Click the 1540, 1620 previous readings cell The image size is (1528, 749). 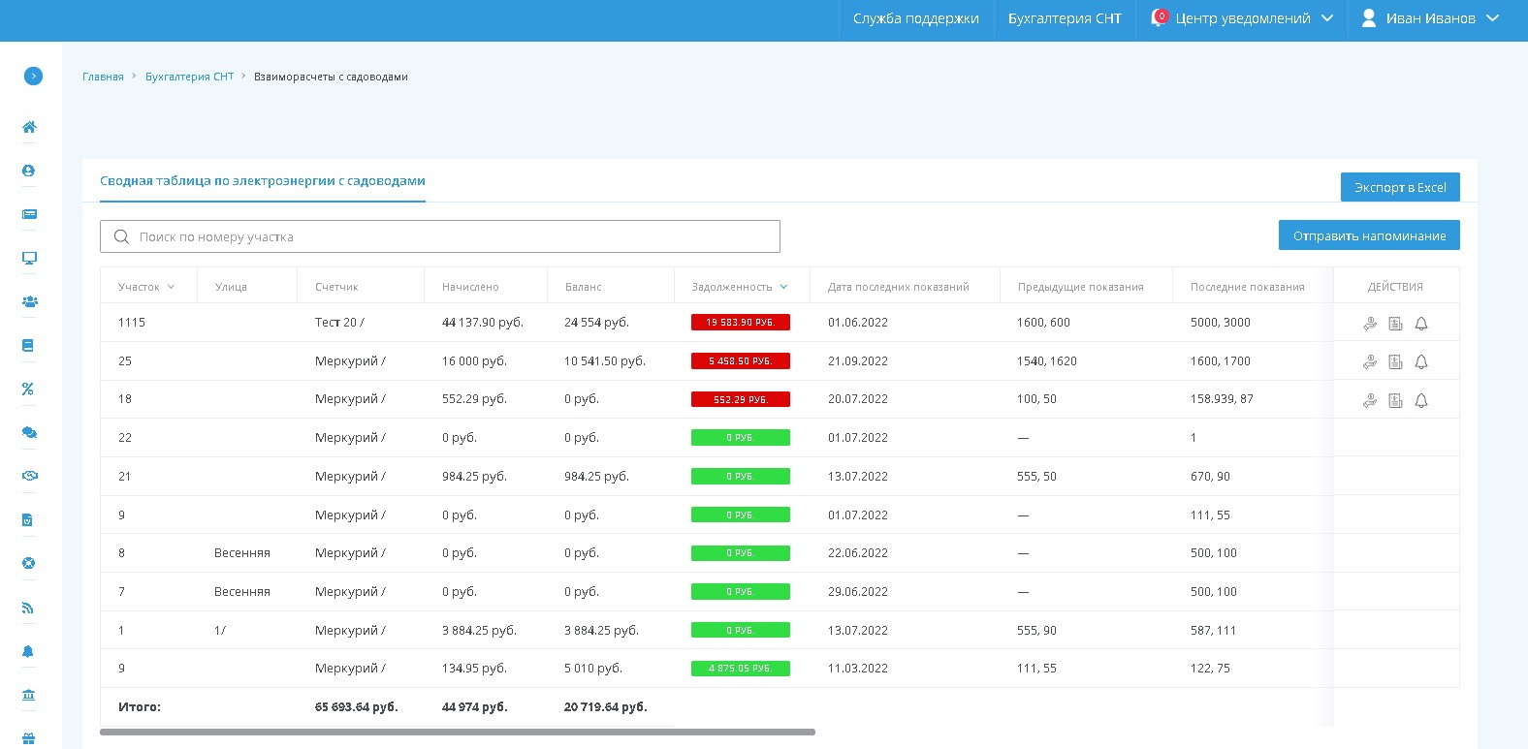(1047, 360)
